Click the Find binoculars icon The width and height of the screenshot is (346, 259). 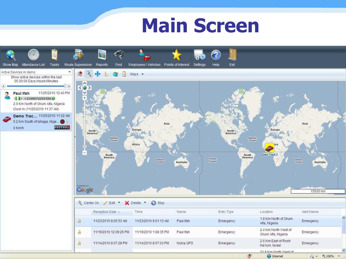pos(119,55)
